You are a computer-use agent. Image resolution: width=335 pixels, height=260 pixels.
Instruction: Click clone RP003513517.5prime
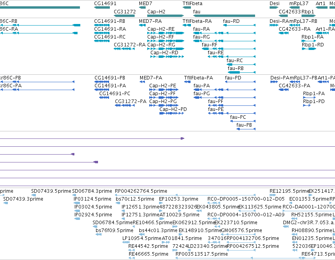202,254
